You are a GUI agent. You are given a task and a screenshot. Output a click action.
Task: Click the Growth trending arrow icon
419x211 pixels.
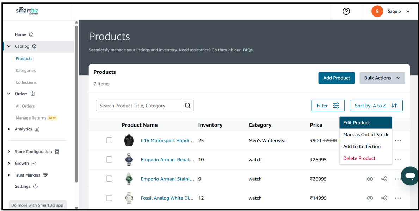click(x=34, y=163)
